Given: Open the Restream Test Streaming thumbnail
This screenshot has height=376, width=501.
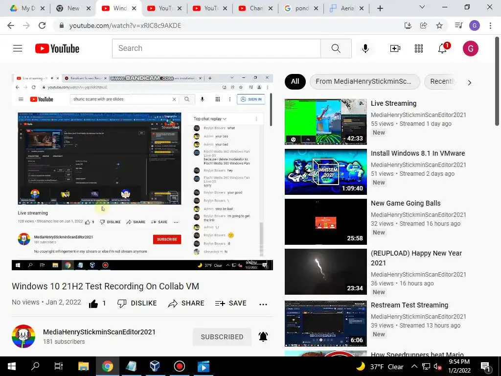Looking at the screenshot, I should [325, 323].
